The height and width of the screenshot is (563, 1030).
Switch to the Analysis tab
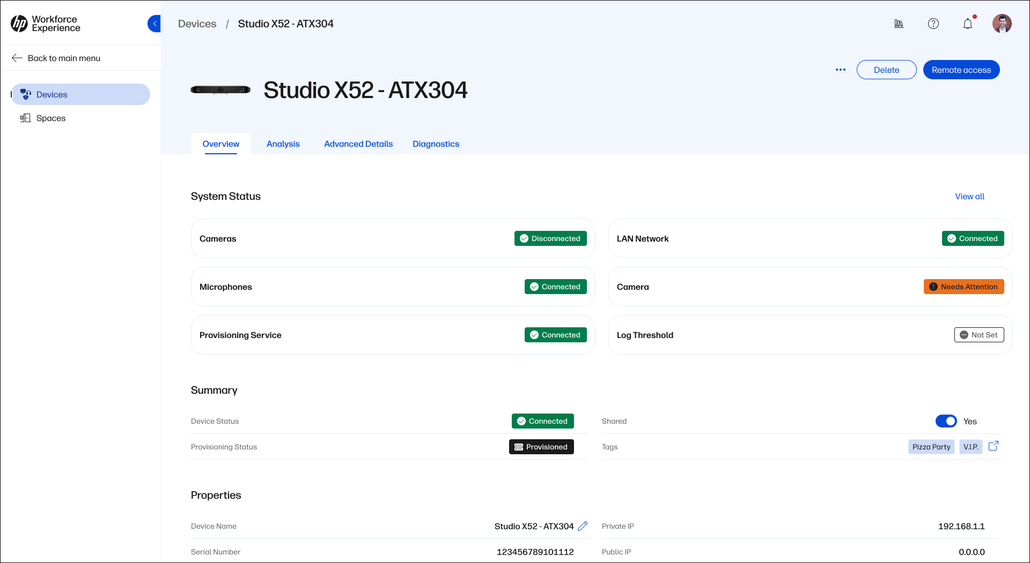click(x=283, y=144)
